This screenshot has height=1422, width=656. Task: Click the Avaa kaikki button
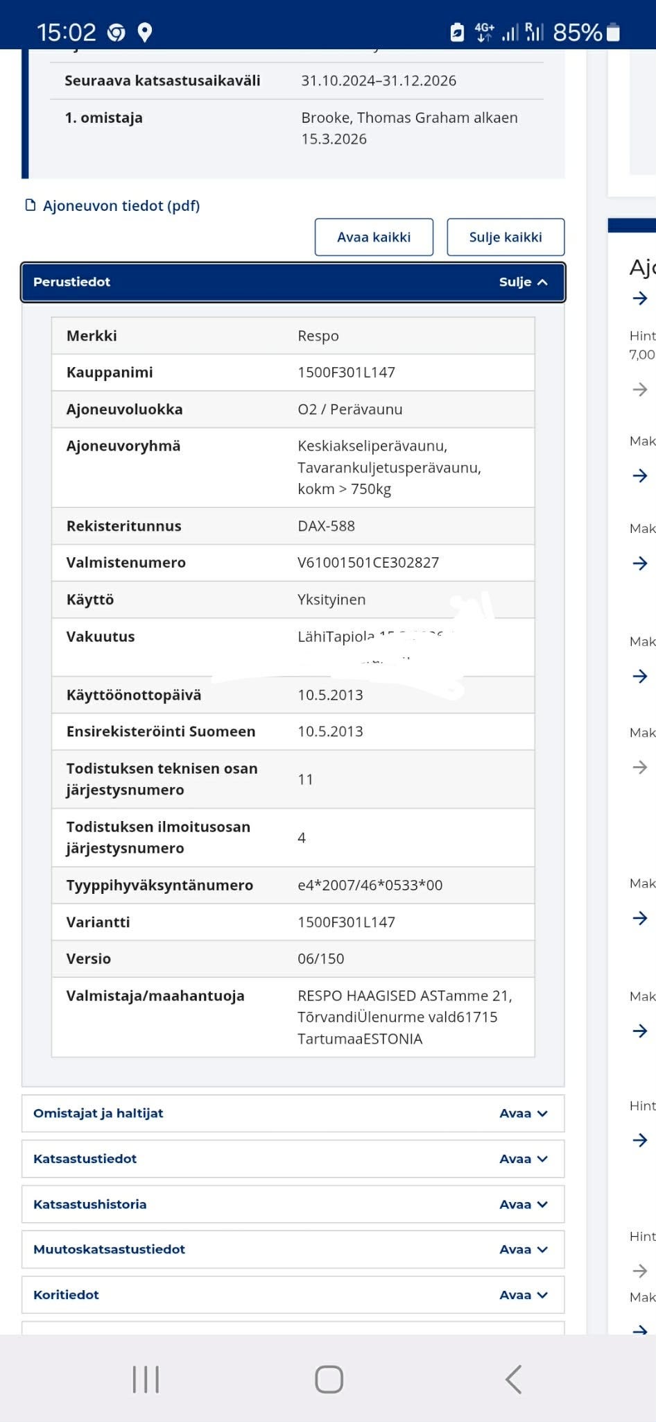pyautogui.click(x=374, y=237)
